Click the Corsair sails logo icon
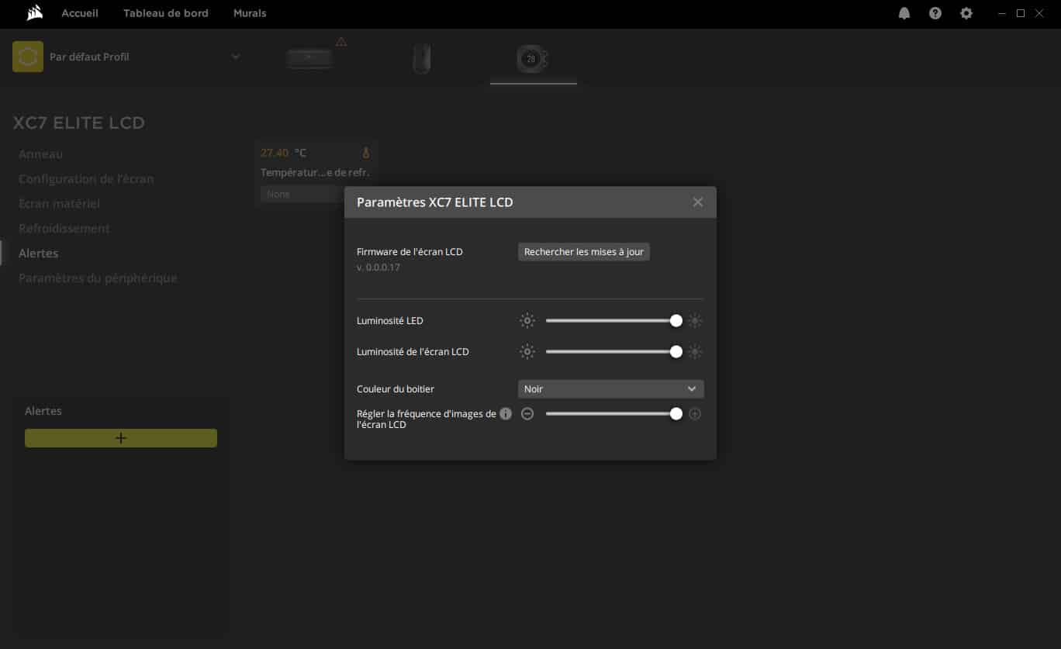 pos(34,12)
